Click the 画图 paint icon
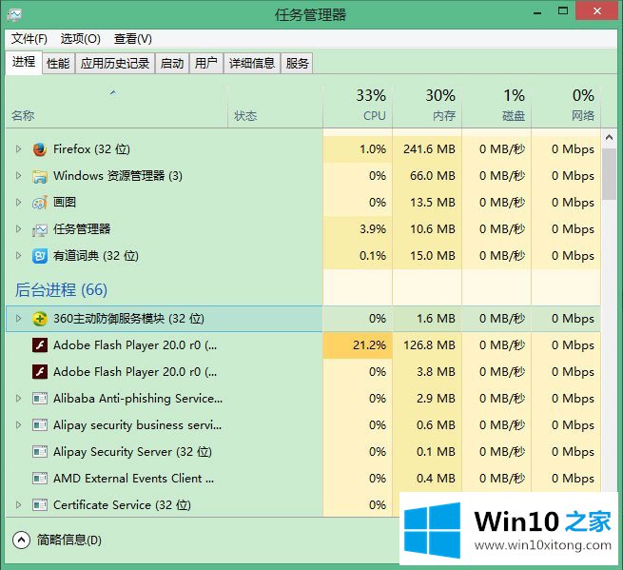 pos(40,203)
